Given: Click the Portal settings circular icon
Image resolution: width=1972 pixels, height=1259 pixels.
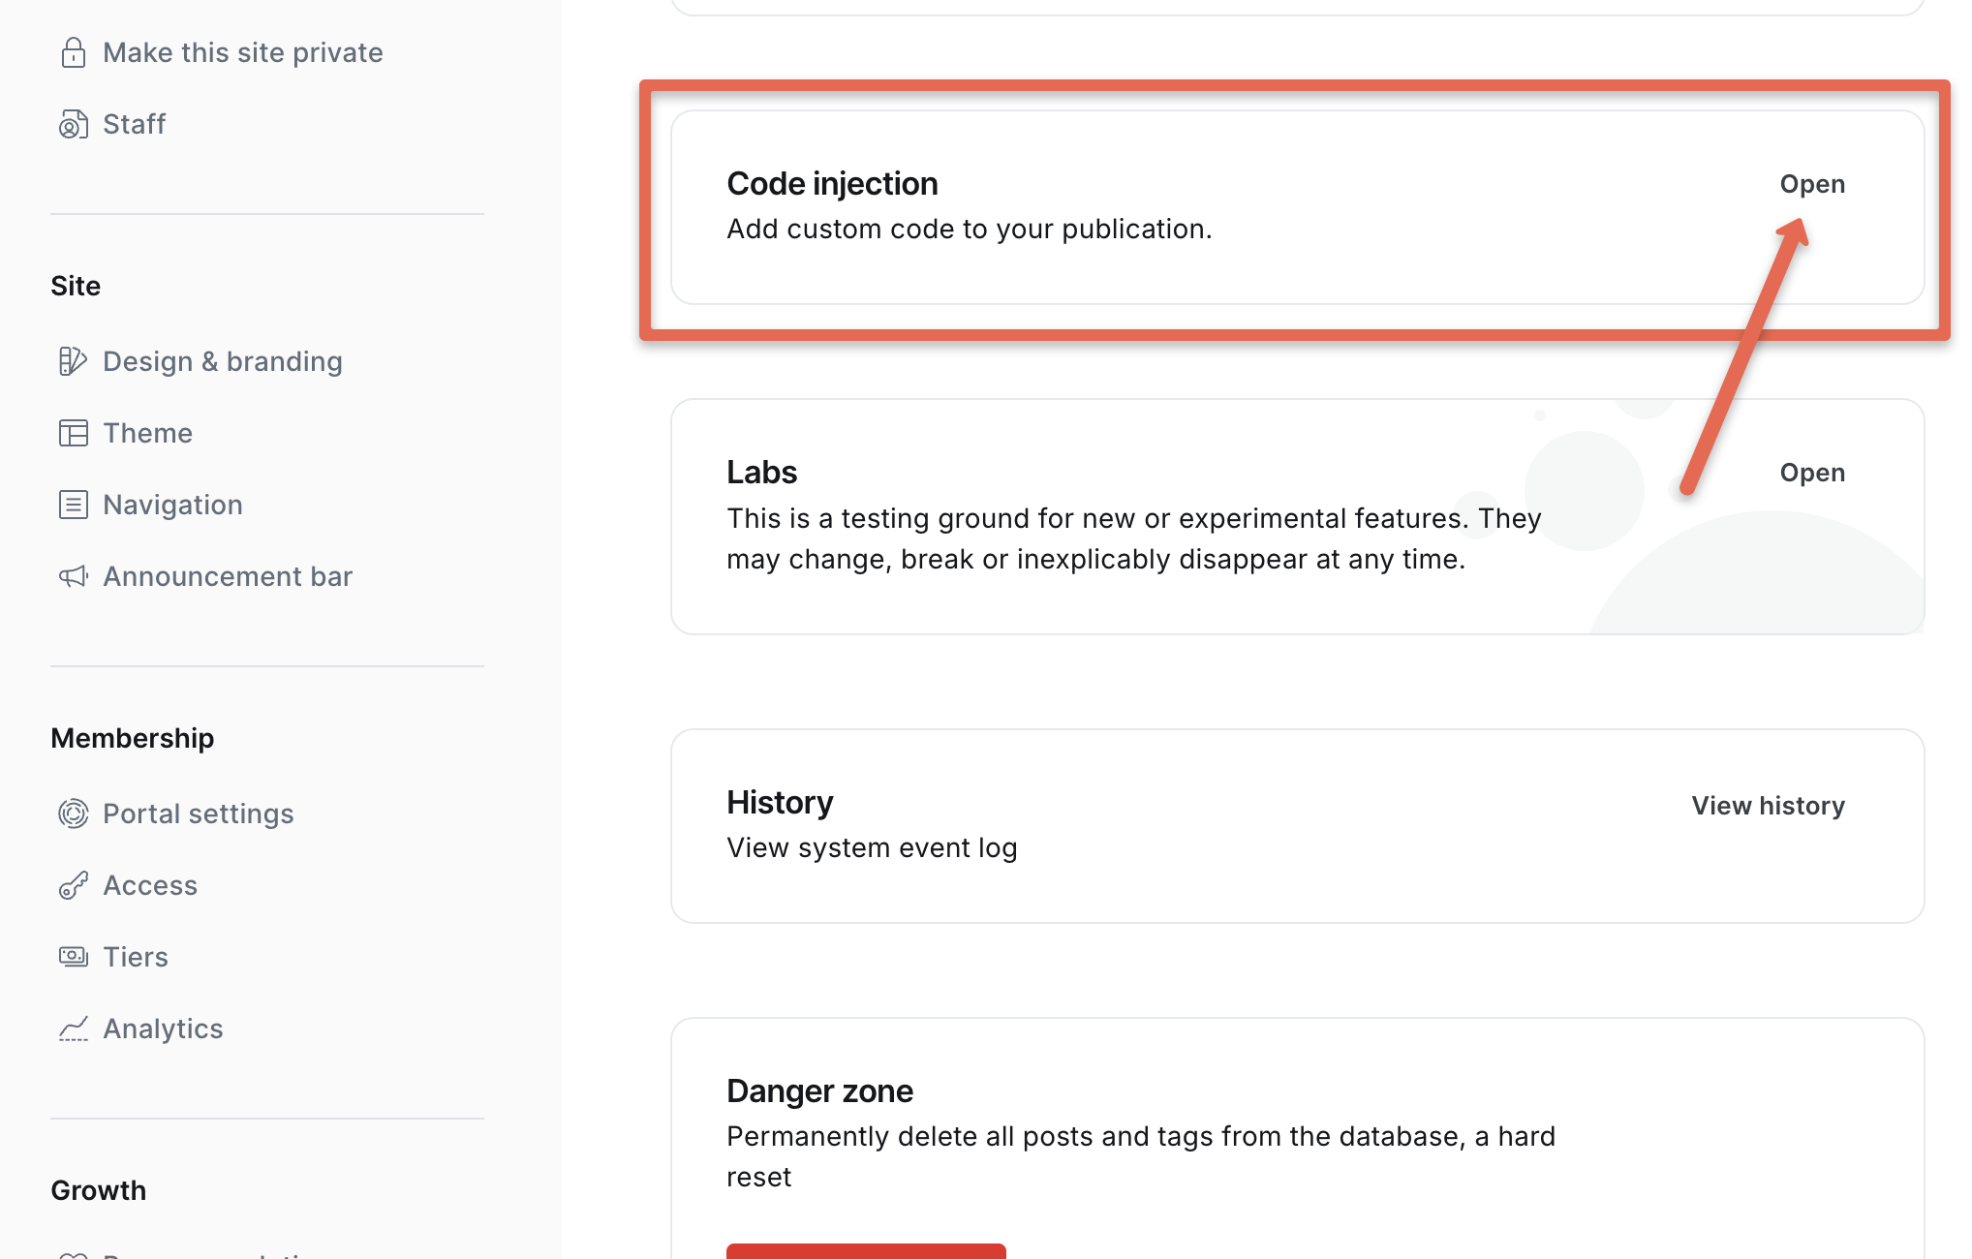Looking at the screenshot, I should 73,814.
